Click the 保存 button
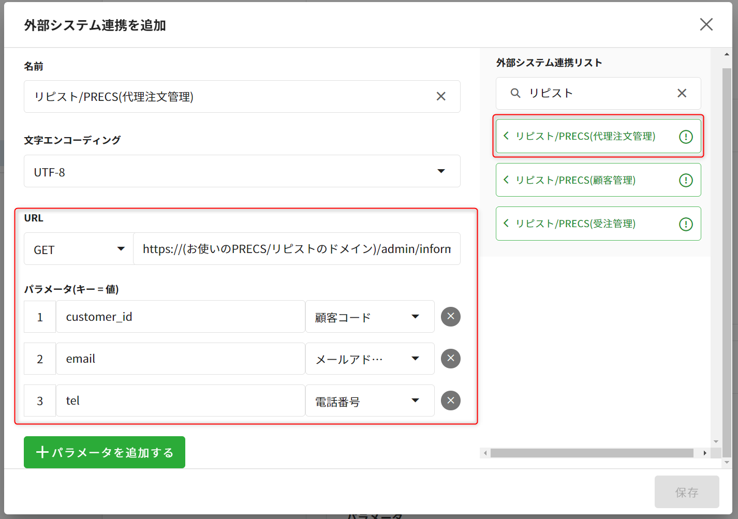 pos(687,492)
